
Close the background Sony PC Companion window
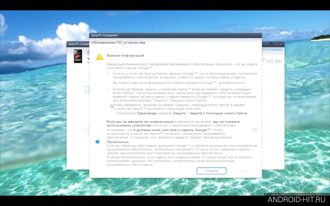280,44
